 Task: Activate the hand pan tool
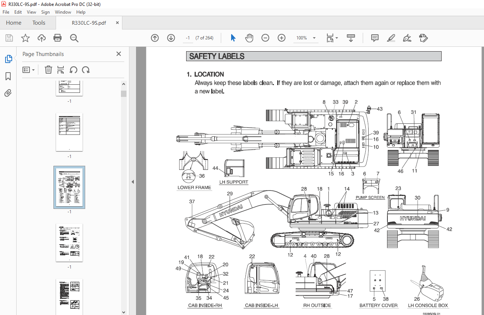point(250,38)
